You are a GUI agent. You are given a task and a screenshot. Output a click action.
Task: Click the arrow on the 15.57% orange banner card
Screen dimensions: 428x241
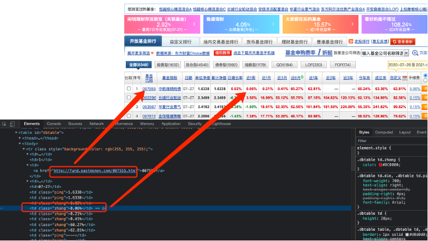click(352, 24)
